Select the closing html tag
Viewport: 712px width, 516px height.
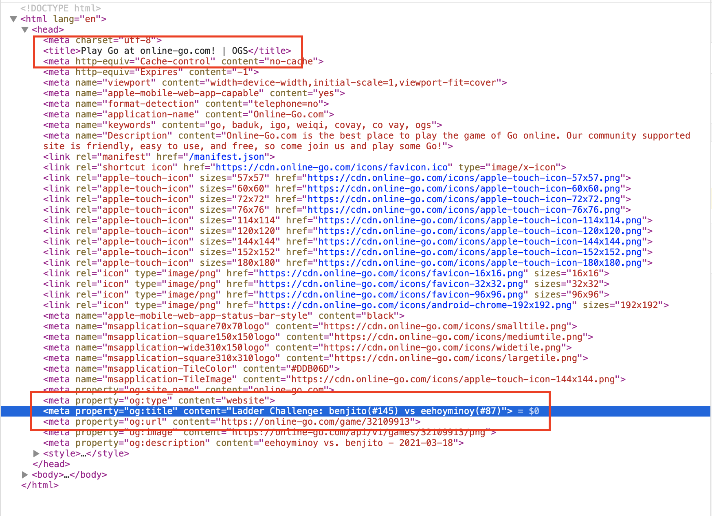40,485
